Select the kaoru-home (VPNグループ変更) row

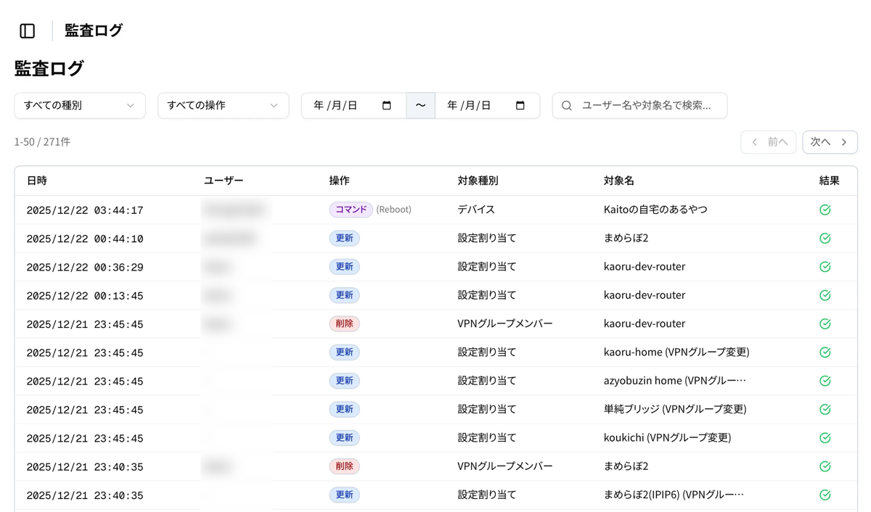(x=676, y=352)
